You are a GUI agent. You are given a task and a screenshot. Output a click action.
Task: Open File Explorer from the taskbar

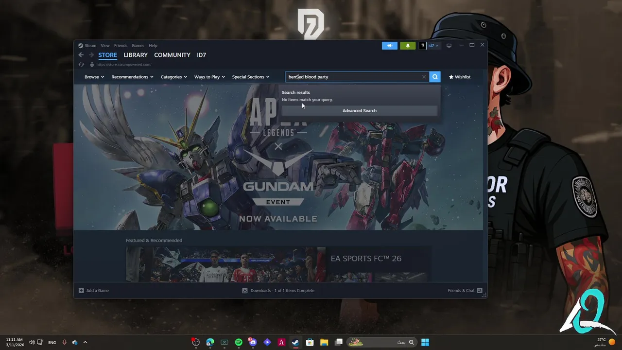coord(324,342)
